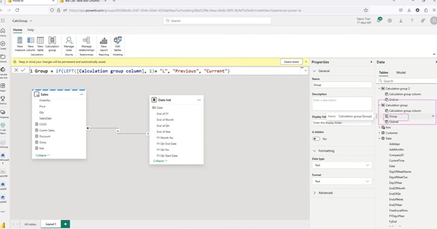Click the New report ribbon icon
The width and height of the screenshot is (437, 229).
tap(104, 44)
